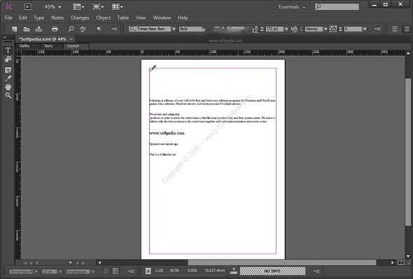Close the Softpedia.icml document tab

click(x=71, y=39)
